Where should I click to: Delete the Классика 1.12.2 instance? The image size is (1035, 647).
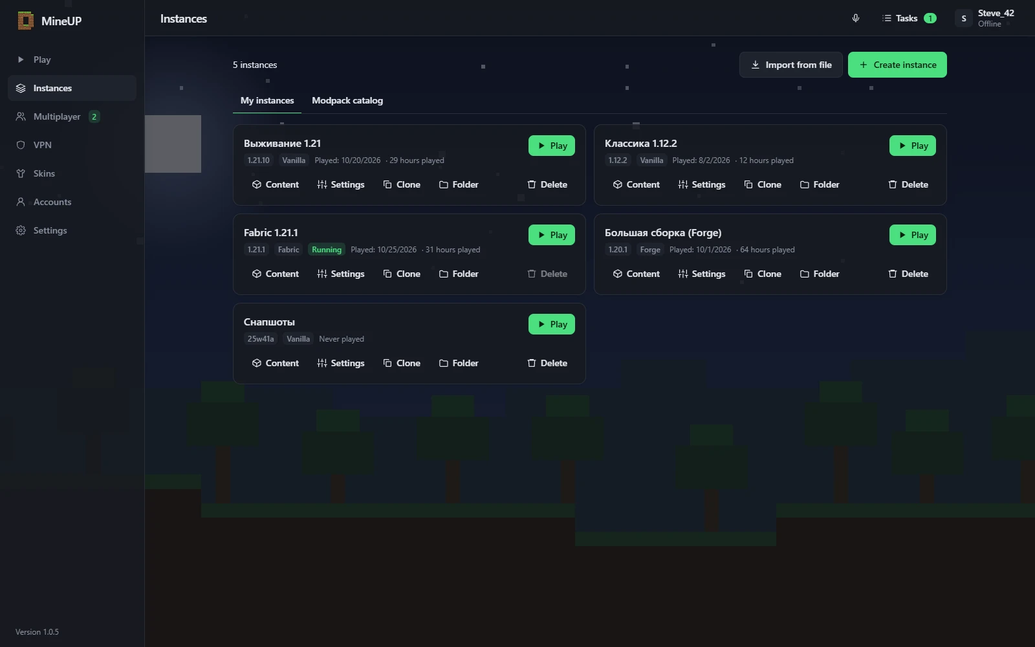pos(908,184)
